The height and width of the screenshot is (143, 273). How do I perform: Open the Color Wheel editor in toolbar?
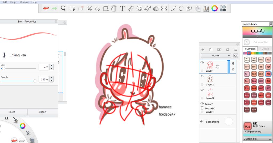(215, 8)
